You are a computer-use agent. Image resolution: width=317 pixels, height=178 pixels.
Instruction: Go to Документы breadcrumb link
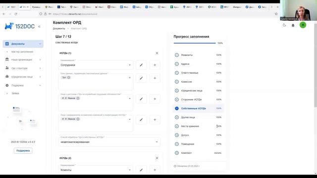click(59, 29)
